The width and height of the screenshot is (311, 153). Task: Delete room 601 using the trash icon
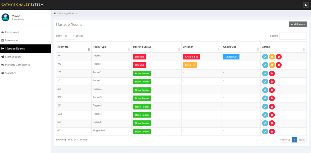point(272,132)
